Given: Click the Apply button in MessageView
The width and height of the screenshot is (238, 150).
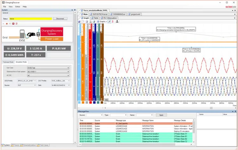Looking at the screenshot, I should [x=161, y=115].
